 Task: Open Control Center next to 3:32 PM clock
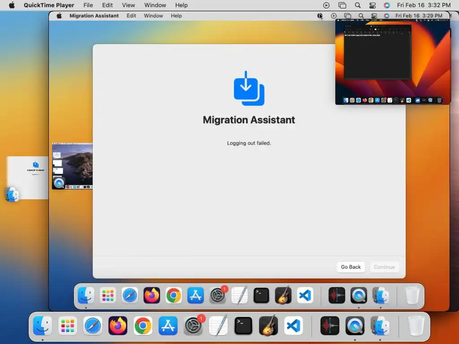coord(372,5)
